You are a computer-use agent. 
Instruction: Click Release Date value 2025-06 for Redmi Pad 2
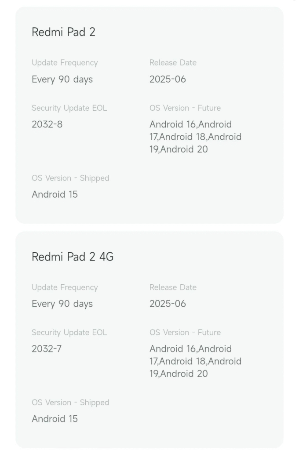click(x=168, y=79)
